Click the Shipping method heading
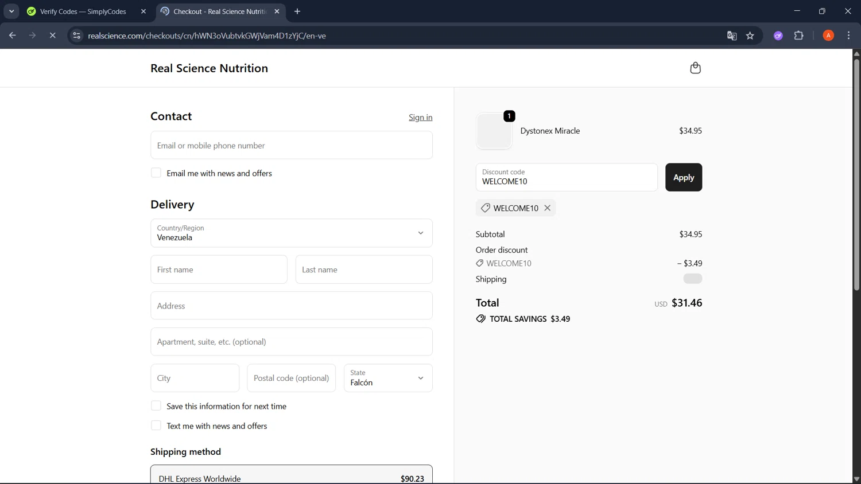 coord(185,452)
